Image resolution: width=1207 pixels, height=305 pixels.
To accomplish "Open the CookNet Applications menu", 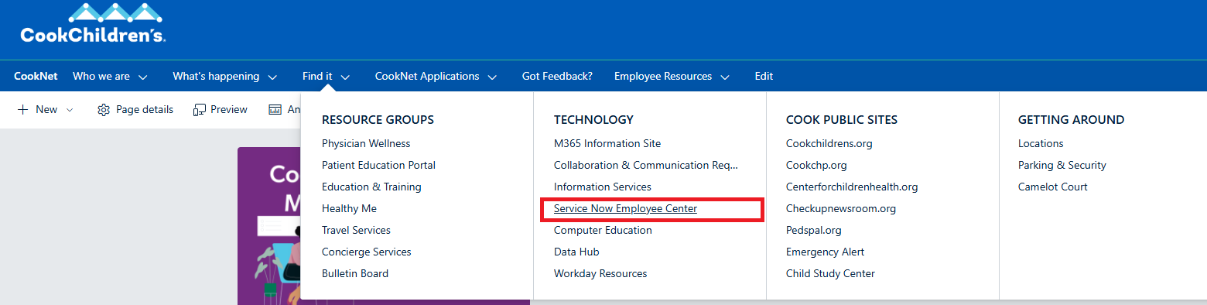I will coord(427,77).
